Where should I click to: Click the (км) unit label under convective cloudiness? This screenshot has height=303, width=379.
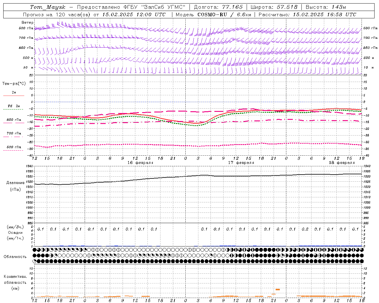[15, 288]
